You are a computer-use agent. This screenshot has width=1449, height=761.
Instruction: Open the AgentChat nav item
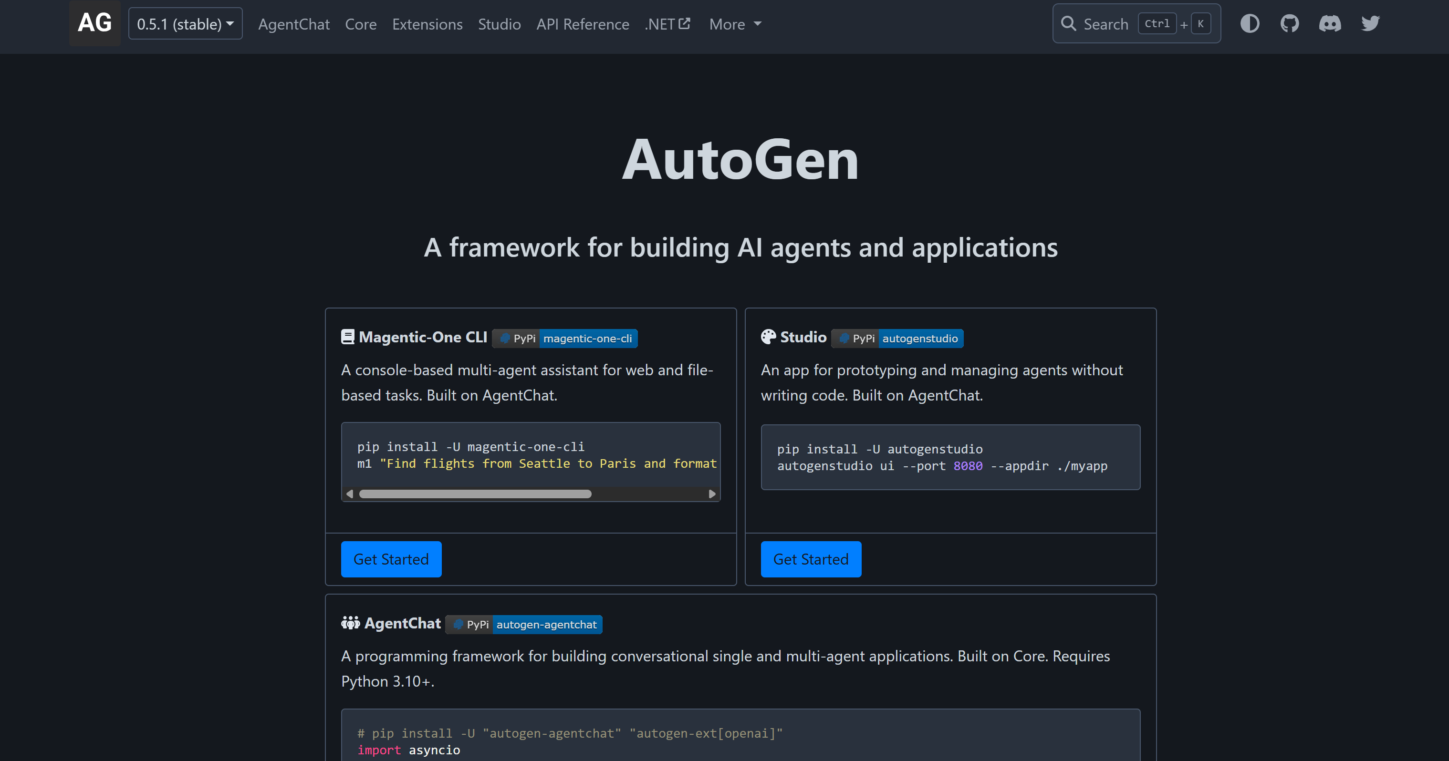[293, 24]
